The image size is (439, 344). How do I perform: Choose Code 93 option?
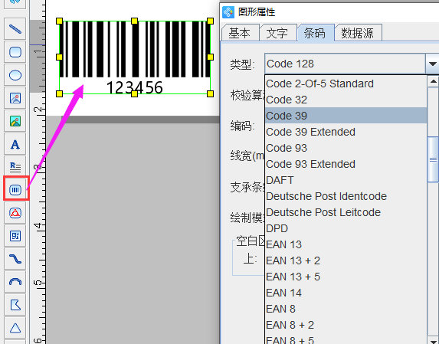[346, 148]
